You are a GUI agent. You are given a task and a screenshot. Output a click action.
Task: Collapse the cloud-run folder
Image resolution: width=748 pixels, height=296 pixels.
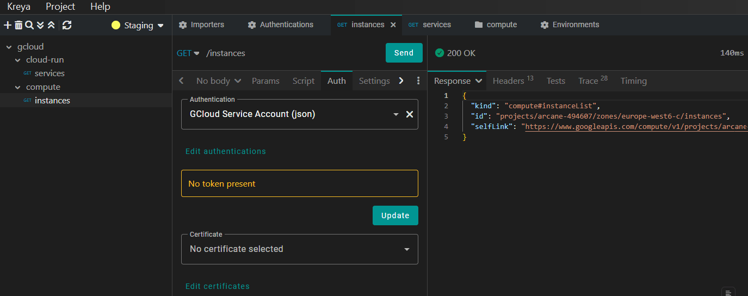[x=18, y=60]
